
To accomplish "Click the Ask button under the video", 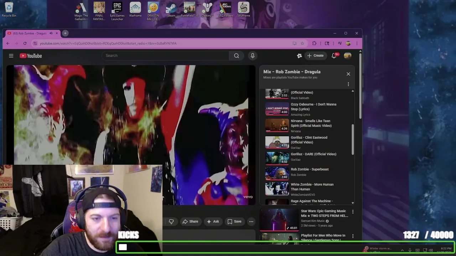I will tap(212, 222).
